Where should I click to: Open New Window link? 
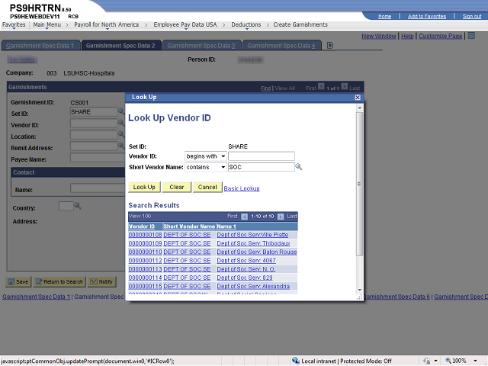point(379,36)
